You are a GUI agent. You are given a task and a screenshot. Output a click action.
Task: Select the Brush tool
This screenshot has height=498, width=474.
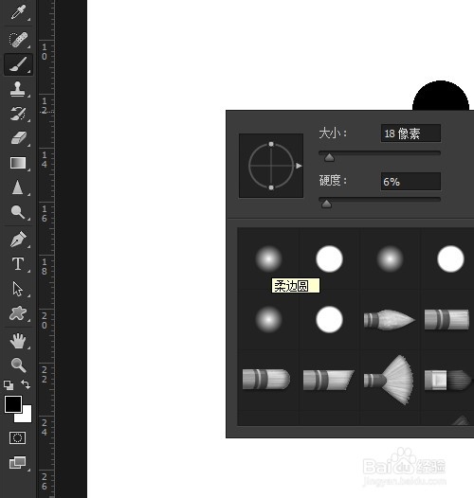18,64
